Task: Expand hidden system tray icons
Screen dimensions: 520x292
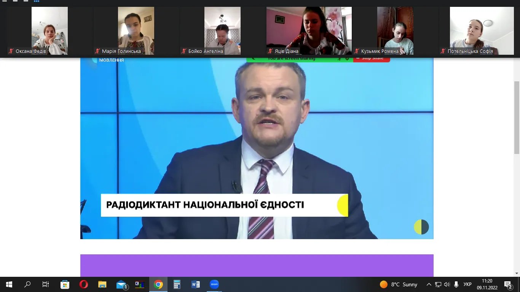Action: pos(429,284)
